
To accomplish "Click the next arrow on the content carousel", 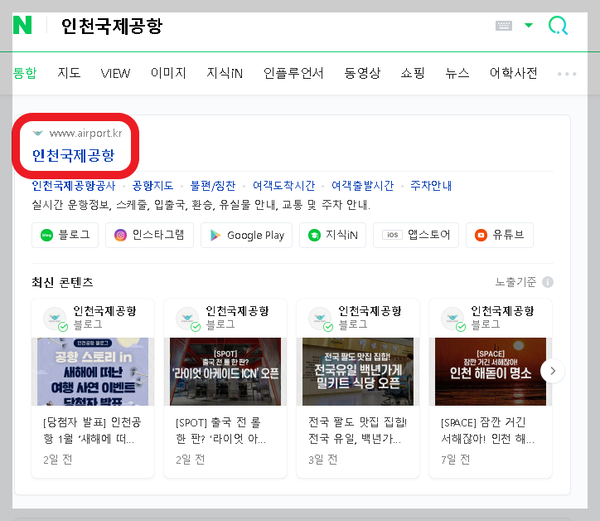I will click(553, 371).
